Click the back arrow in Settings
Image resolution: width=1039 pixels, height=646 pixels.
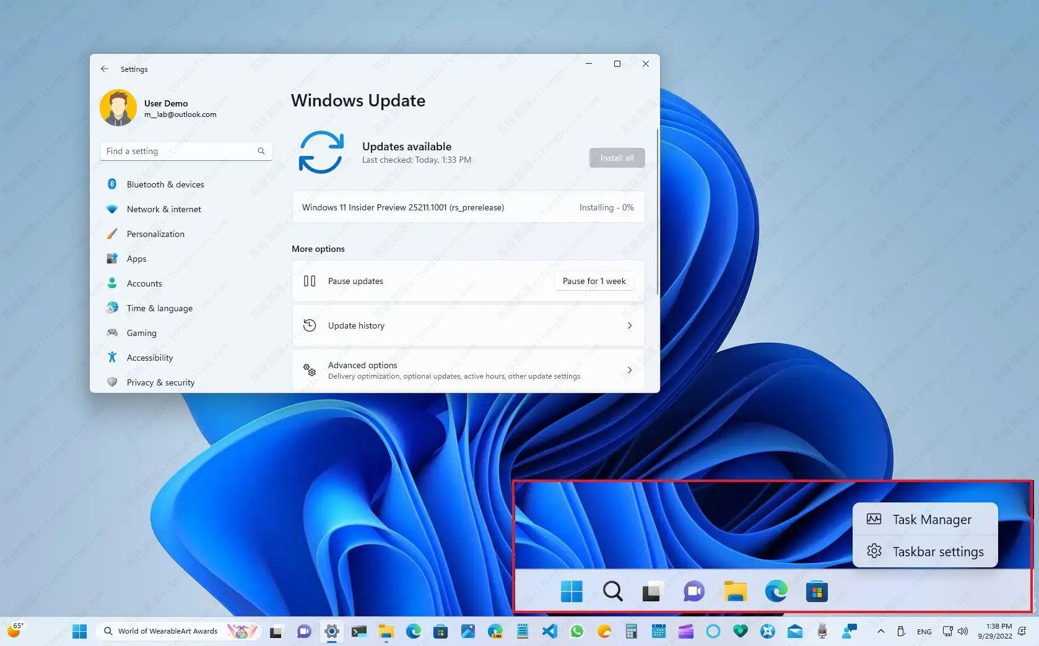click(105, 69)
